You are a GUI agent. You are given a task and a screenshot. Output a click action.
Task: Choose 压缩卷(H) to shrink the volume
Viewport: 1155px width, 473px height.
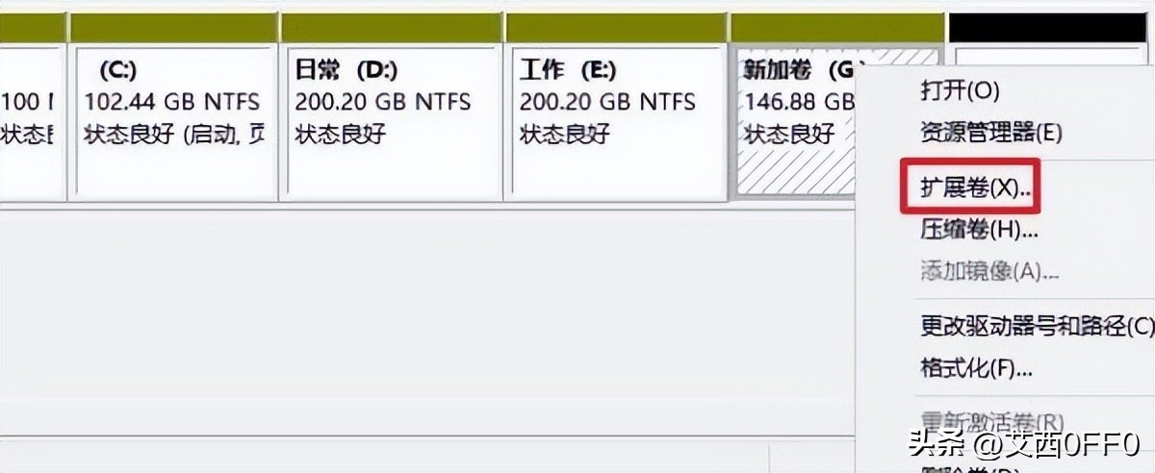[979, 230]
